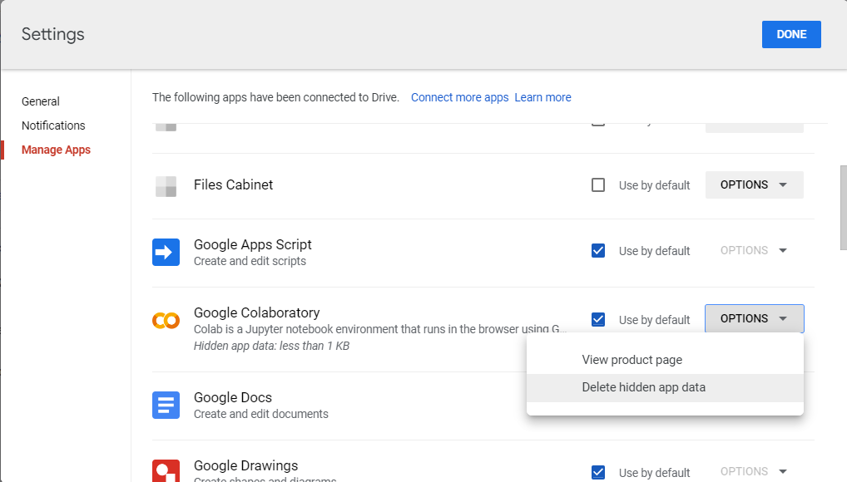Uncheck Use by default for Google Colaboratory
Screen dimensions: 847x482
pos(598,319)
